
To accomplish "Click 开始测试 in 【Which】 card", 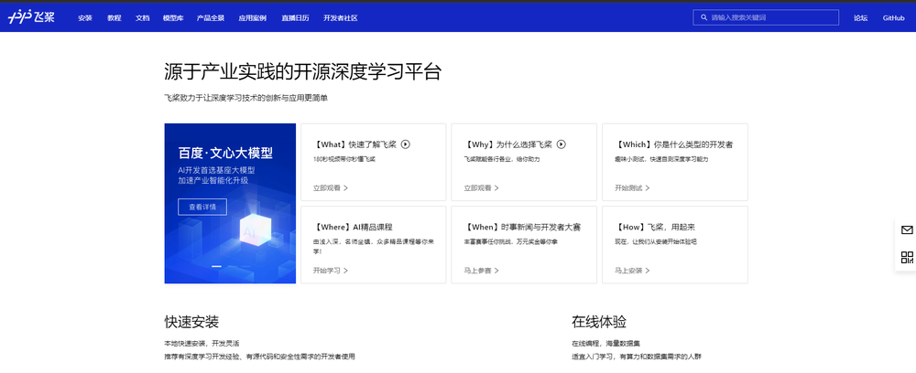I will (632, 188).
